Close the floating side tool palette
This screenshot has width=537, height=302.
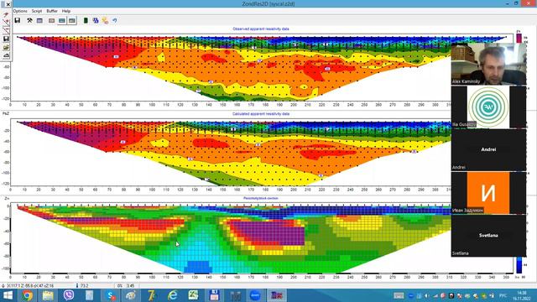[8, 4]
